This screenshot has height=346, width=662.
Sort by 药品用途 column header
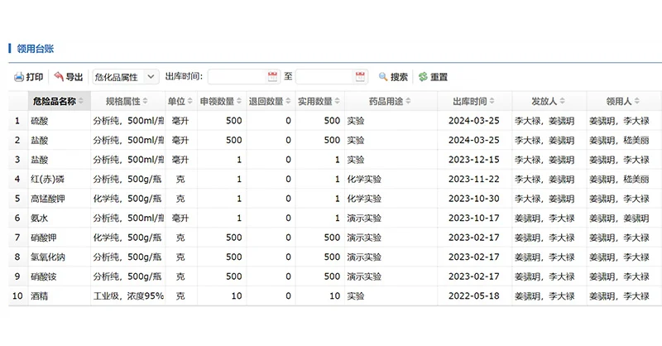(x=385, y=101)
